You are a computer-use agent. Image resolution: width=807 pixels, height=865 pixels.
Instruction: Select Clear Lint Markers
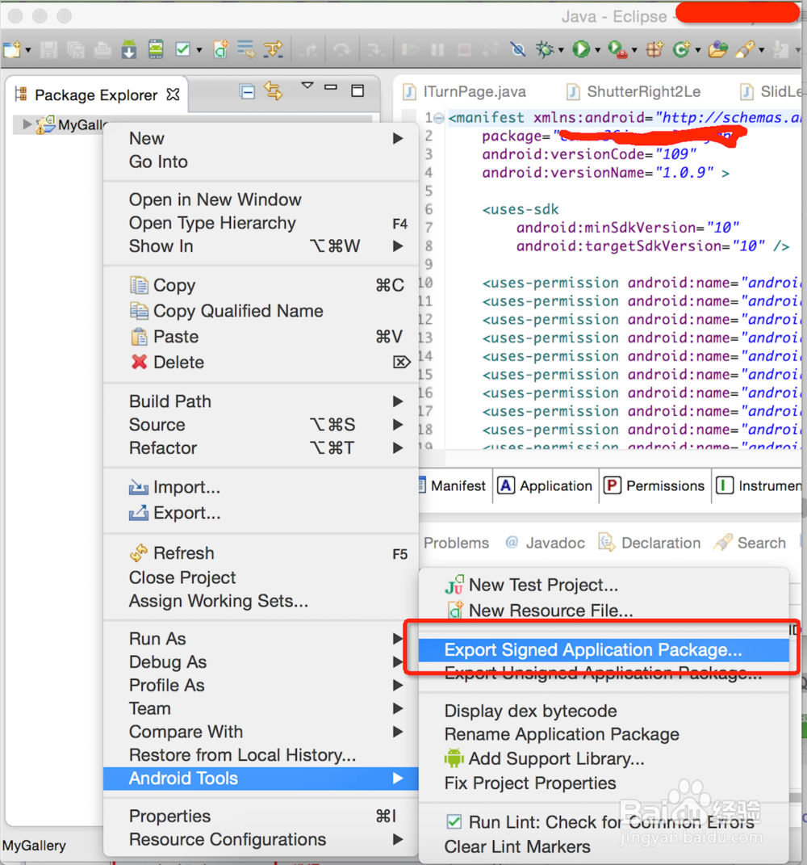[604, 846]
